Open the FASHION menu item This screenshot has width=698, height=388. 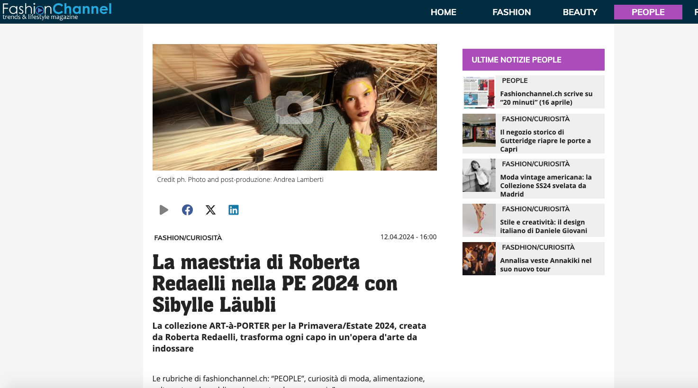coord(512,12)
